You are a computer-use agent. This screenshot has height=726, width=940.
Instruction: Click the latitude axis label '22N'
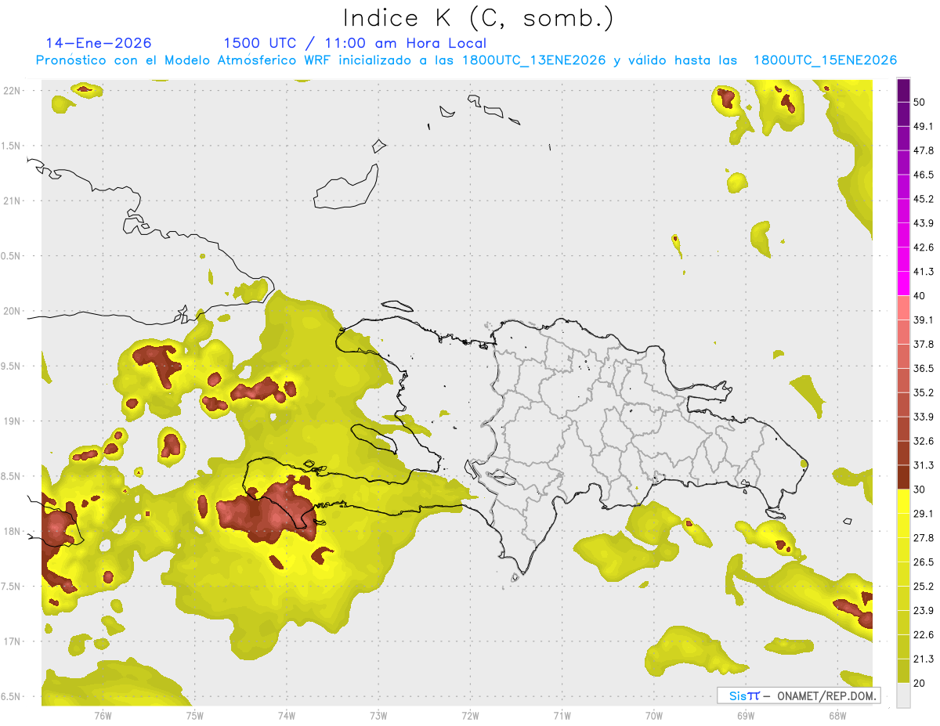tap(13, 91)
